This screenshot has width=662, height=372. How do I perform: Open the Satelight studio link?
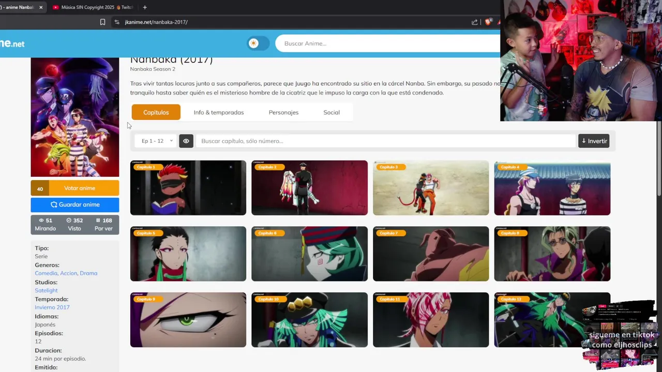(46, 290)
